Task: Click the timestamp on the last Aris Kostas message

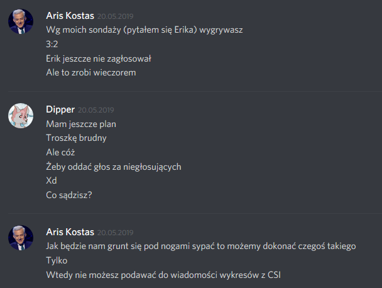Action: (115, 233)
